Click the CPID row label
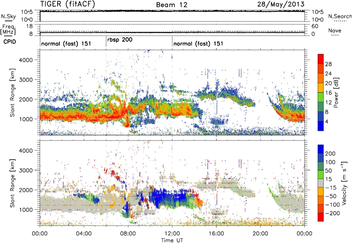Viewport: 352px width, 243px height. pos(9,42)
